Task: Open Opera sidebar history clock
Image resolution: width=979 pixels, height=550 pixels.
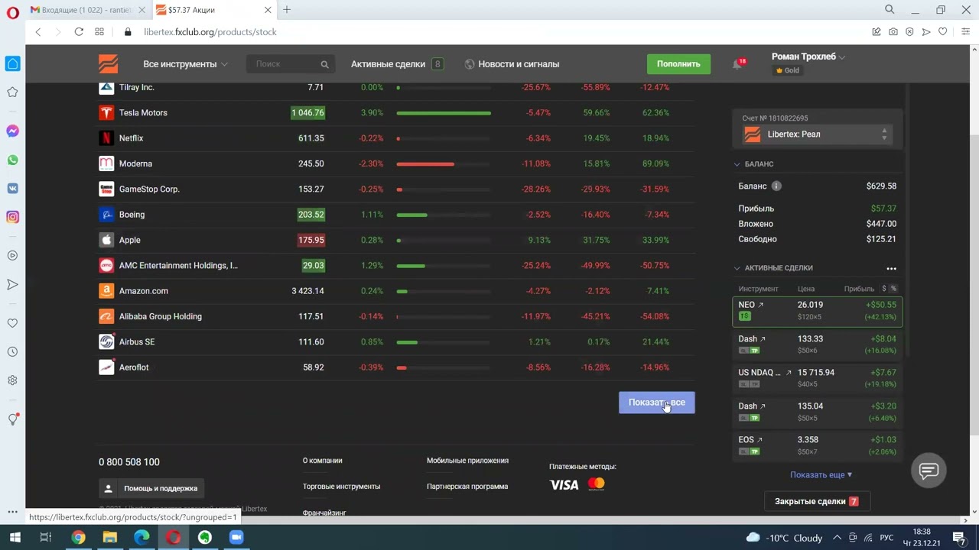Action: tap(12, 352)
